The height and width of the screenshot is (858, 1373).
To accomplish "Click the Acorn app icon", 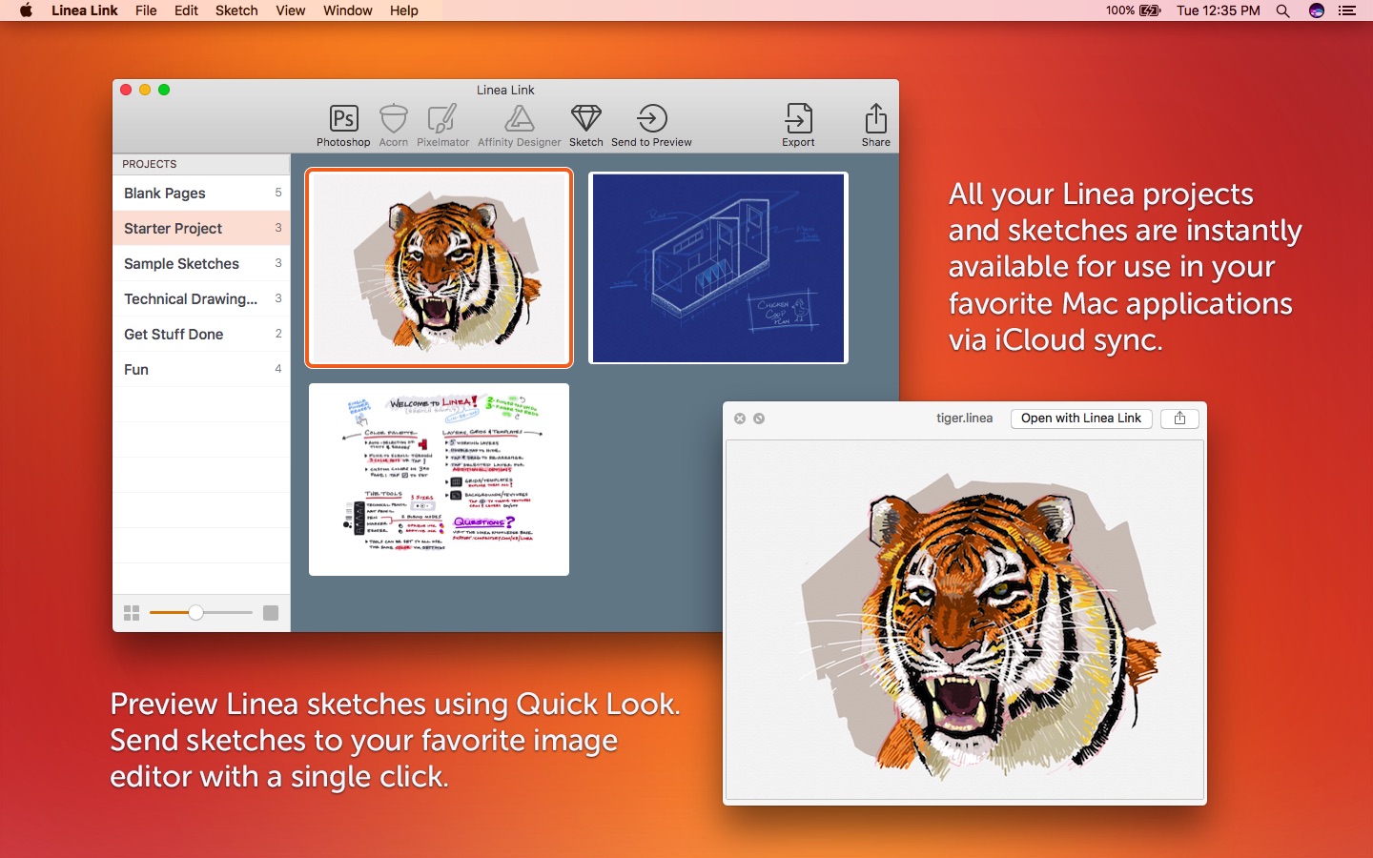I will click(393, 119).
